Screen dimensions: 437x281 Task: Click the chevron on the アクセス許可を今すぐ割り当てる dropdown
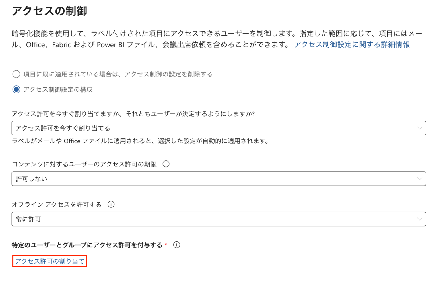[x=419, y=128]
